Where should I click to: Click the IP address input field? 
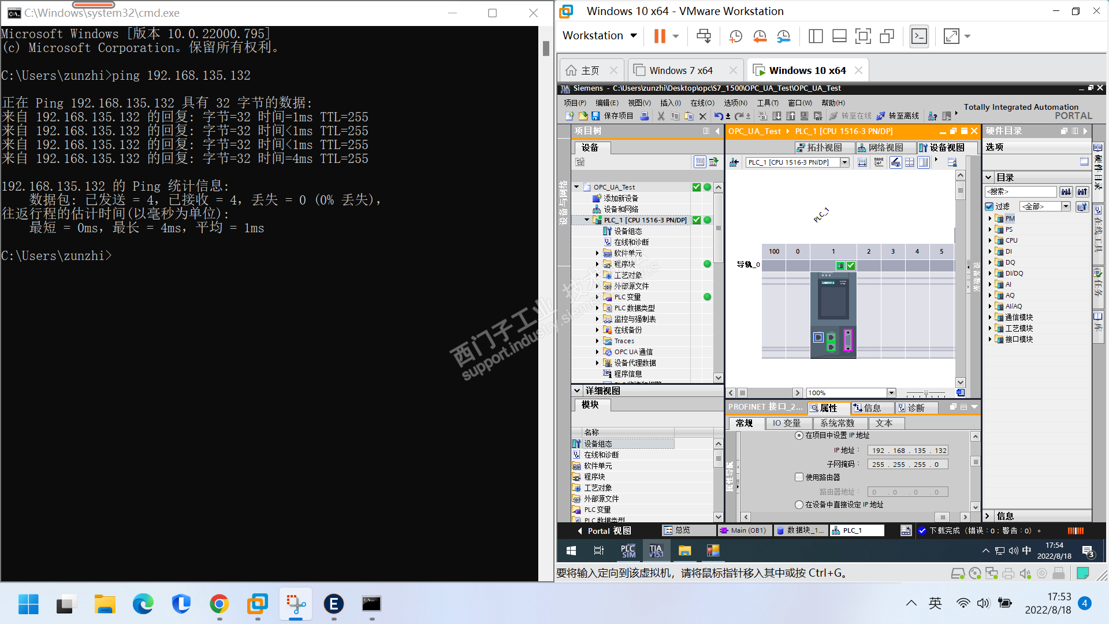point(908,451)
